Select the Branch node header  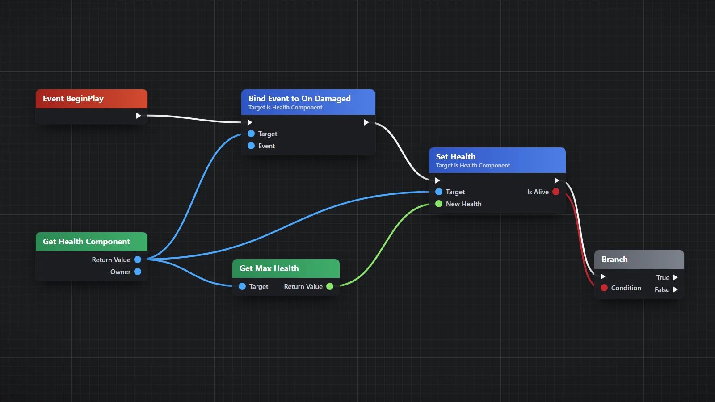(639, 260)
